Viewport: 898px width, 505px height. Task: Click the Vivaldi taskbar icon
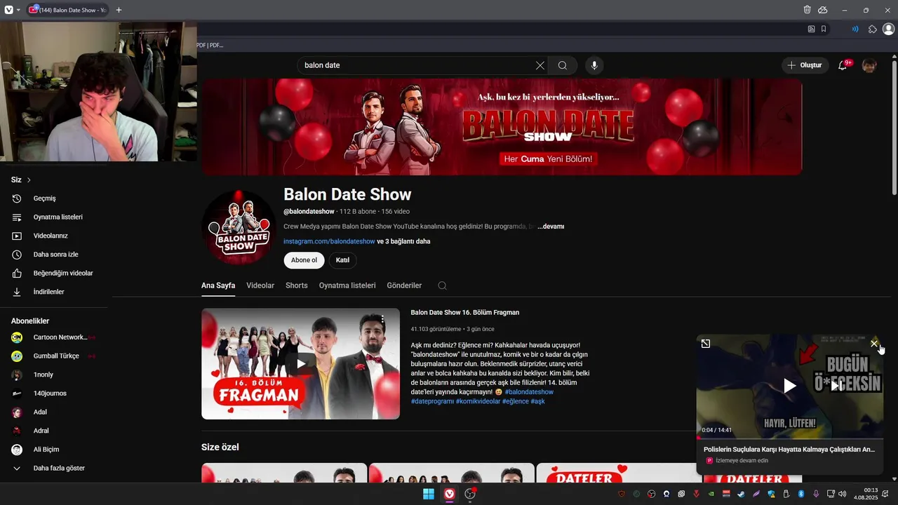pos(449,494)
